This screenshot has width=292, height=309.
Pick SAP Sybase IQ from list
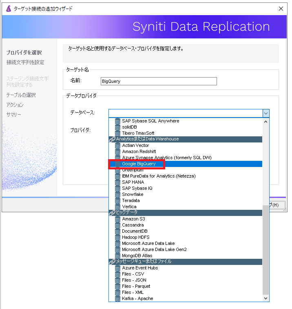pyautogui.click(x=186, y=188)
